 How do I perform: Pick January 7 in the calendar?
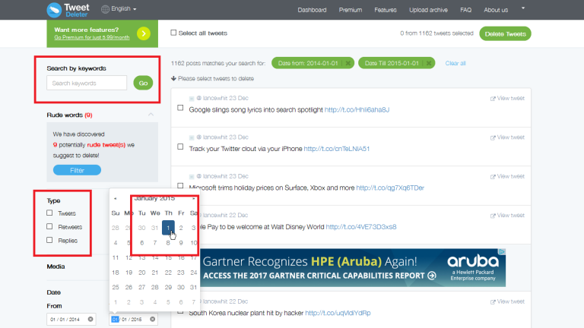[x=155, y=243]
